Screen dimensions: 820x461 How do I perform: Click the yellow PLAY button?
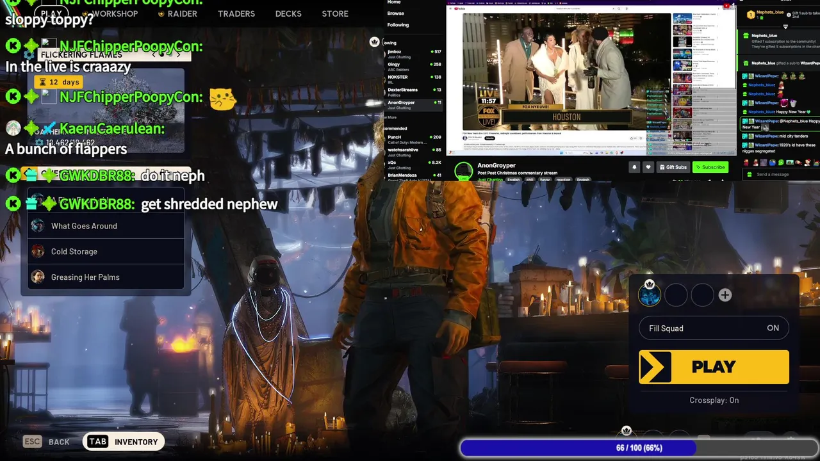click(714, 367)
